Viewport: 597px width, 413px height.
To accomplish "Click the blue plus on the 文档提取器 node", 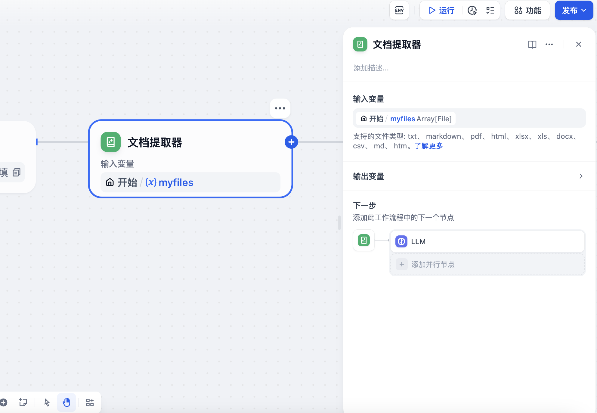I will click(291, 141).
